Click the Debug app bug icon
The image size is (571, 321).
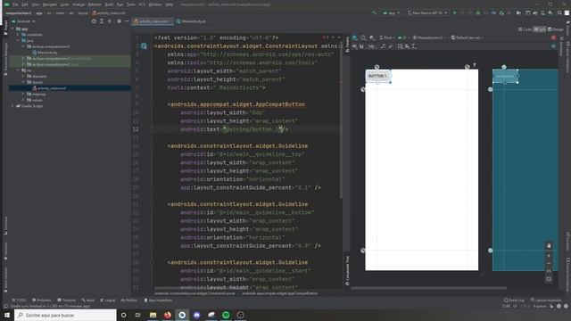(478, 12)
